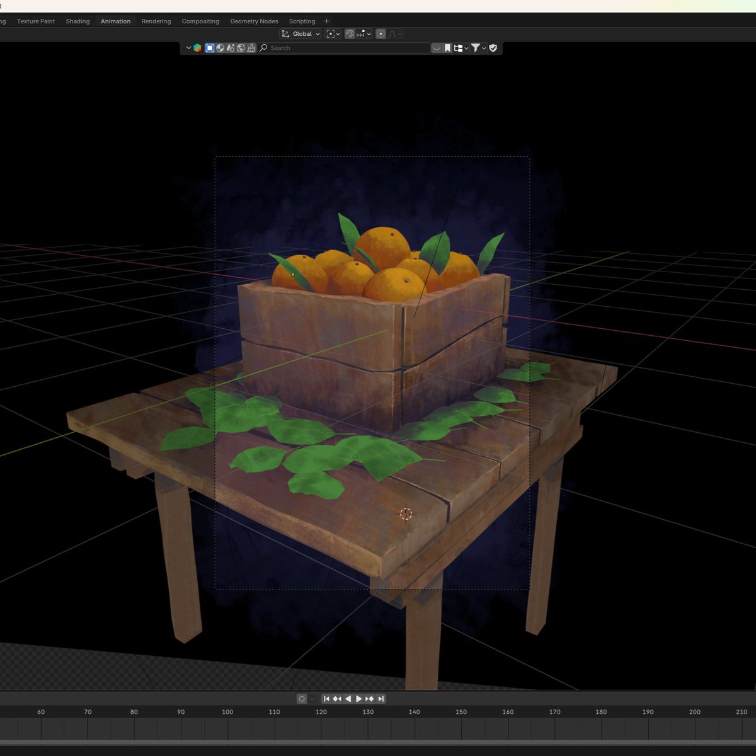Switch to the Texture Paint workspace tab

click(36, 21)
